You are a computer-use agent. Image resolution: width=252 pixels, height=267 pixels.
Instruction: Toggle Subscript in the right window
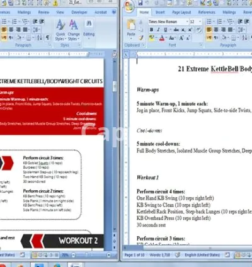tap(183, 30)
